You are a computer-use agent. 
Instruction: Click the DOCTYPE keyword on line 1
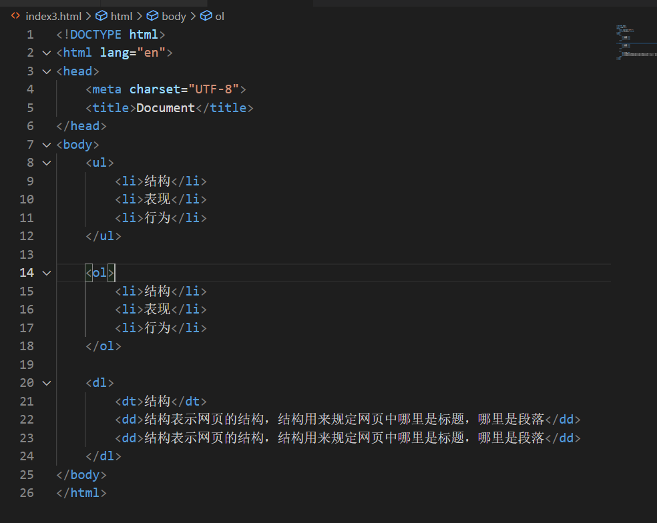(x=95, y=34)
